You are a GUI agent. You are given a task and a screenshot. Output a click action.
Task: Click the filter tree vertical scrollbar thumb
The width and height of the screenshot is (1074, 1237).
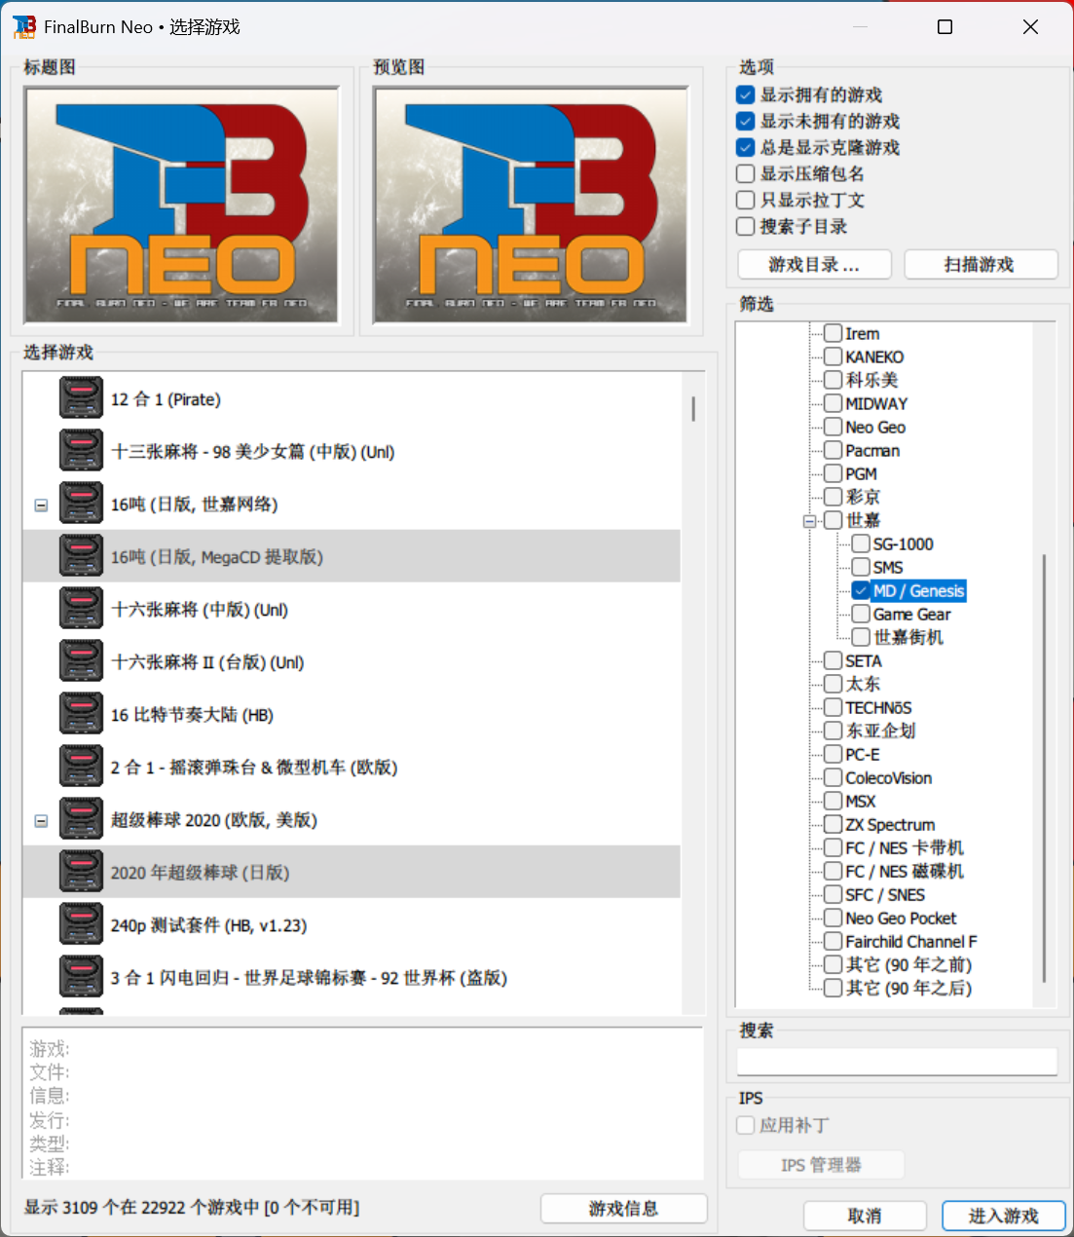tap(1044, 768)
